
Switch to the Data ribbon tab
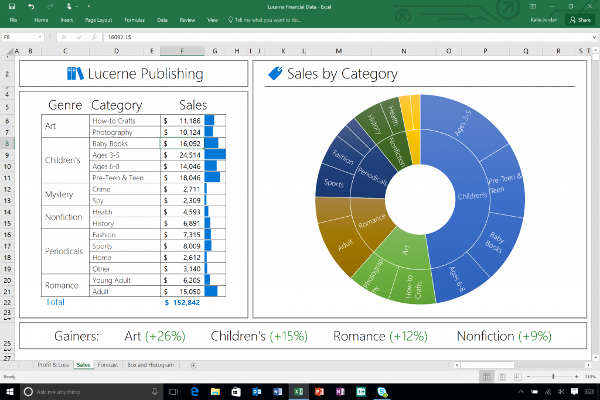tap(162, 19)
